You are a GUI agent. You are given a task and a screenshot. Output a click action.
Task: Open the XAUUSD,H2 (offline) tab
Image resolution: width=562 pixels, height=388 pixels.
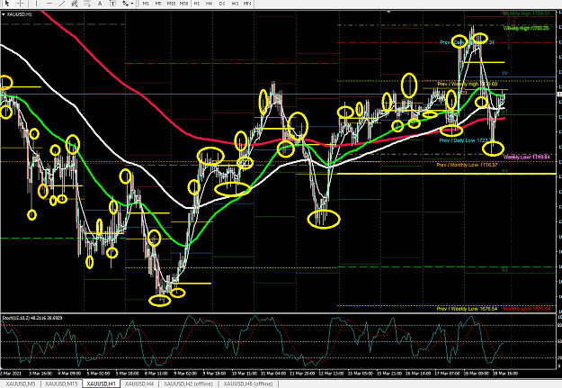point(188,383)
